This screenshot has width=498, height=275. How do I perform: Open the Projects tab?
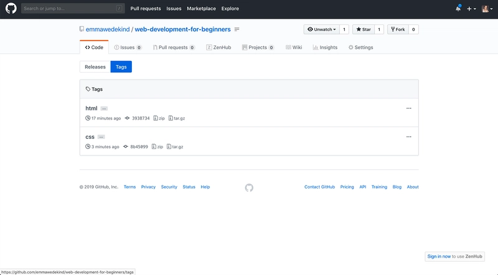[258, 47]
